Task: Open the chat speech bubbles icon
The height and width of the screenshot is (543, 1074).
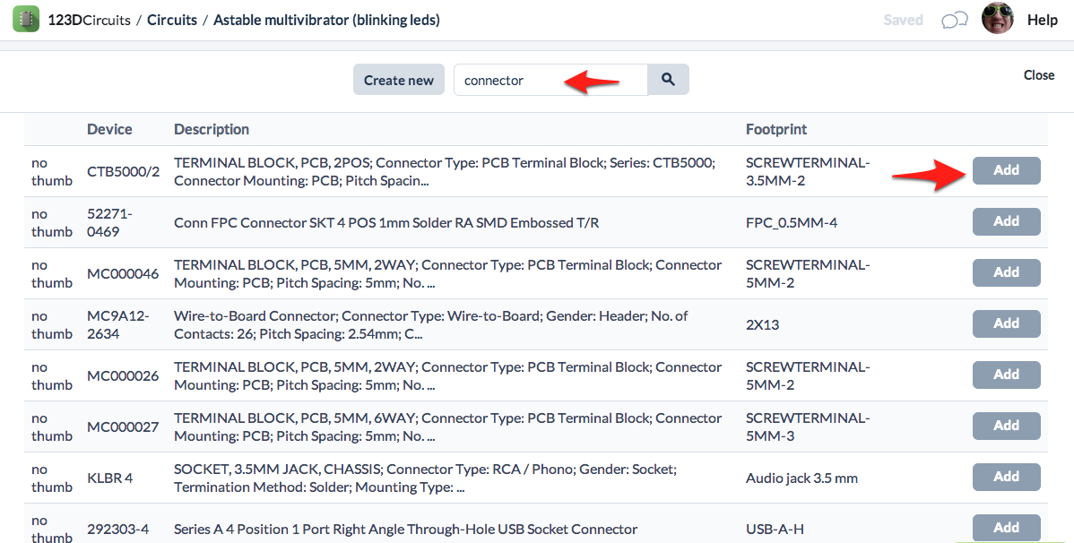Action: [x=954, y=20]
